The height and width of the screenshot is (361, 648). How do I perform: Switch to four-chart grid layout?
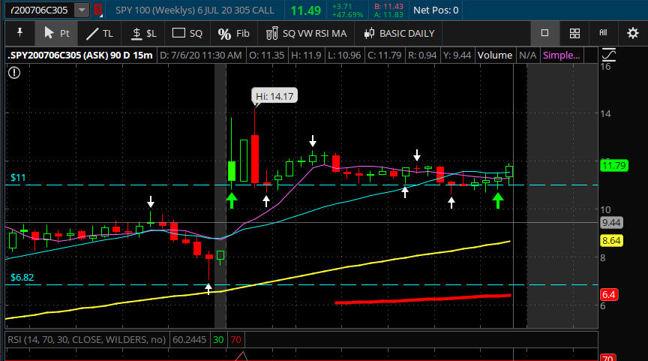click(574, 33)
